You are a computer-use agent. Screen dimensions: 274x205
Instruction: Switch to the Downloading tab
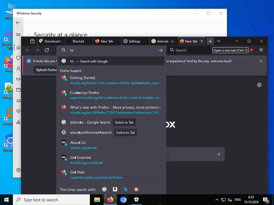[51, 41]
